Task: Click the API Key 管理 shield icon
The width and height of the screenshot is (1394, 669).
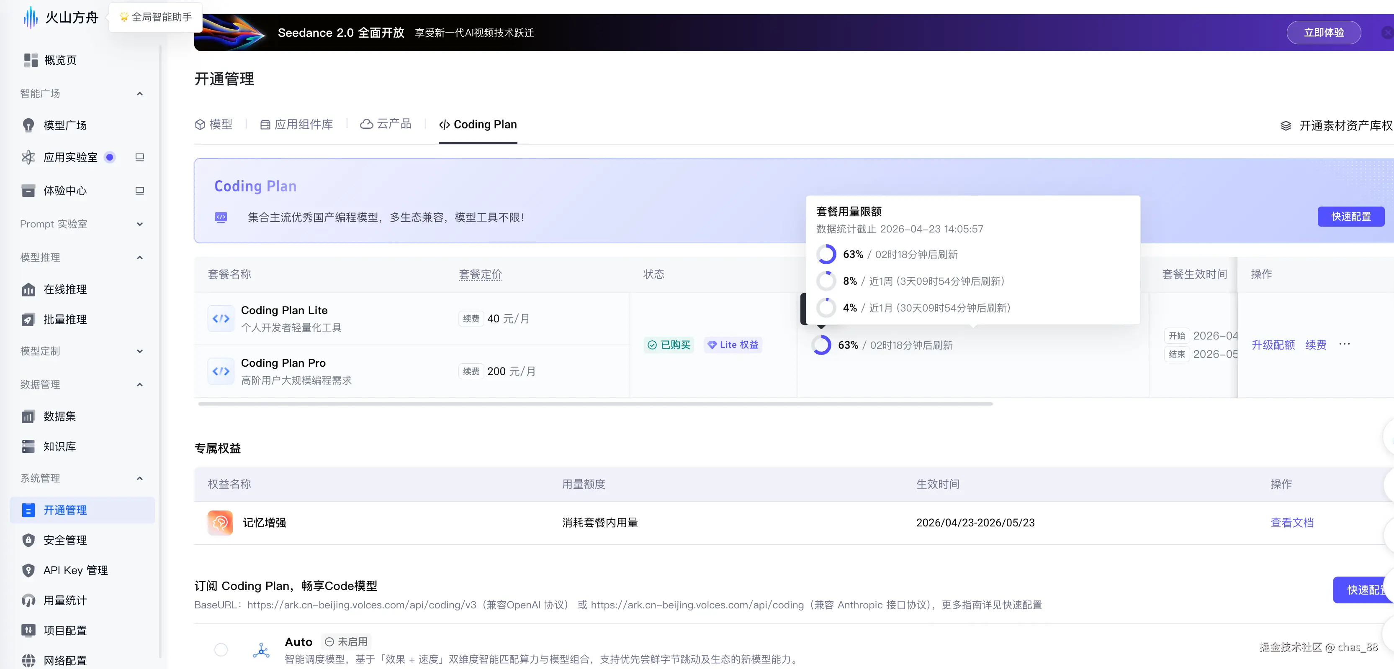Action: coord(28,570)
